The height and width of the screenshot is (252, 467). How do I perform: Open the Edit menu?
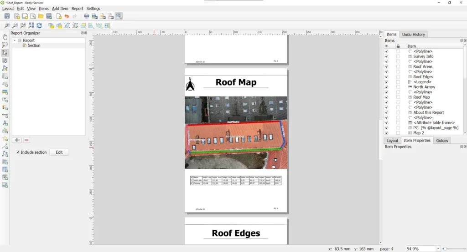click(20, 9)
